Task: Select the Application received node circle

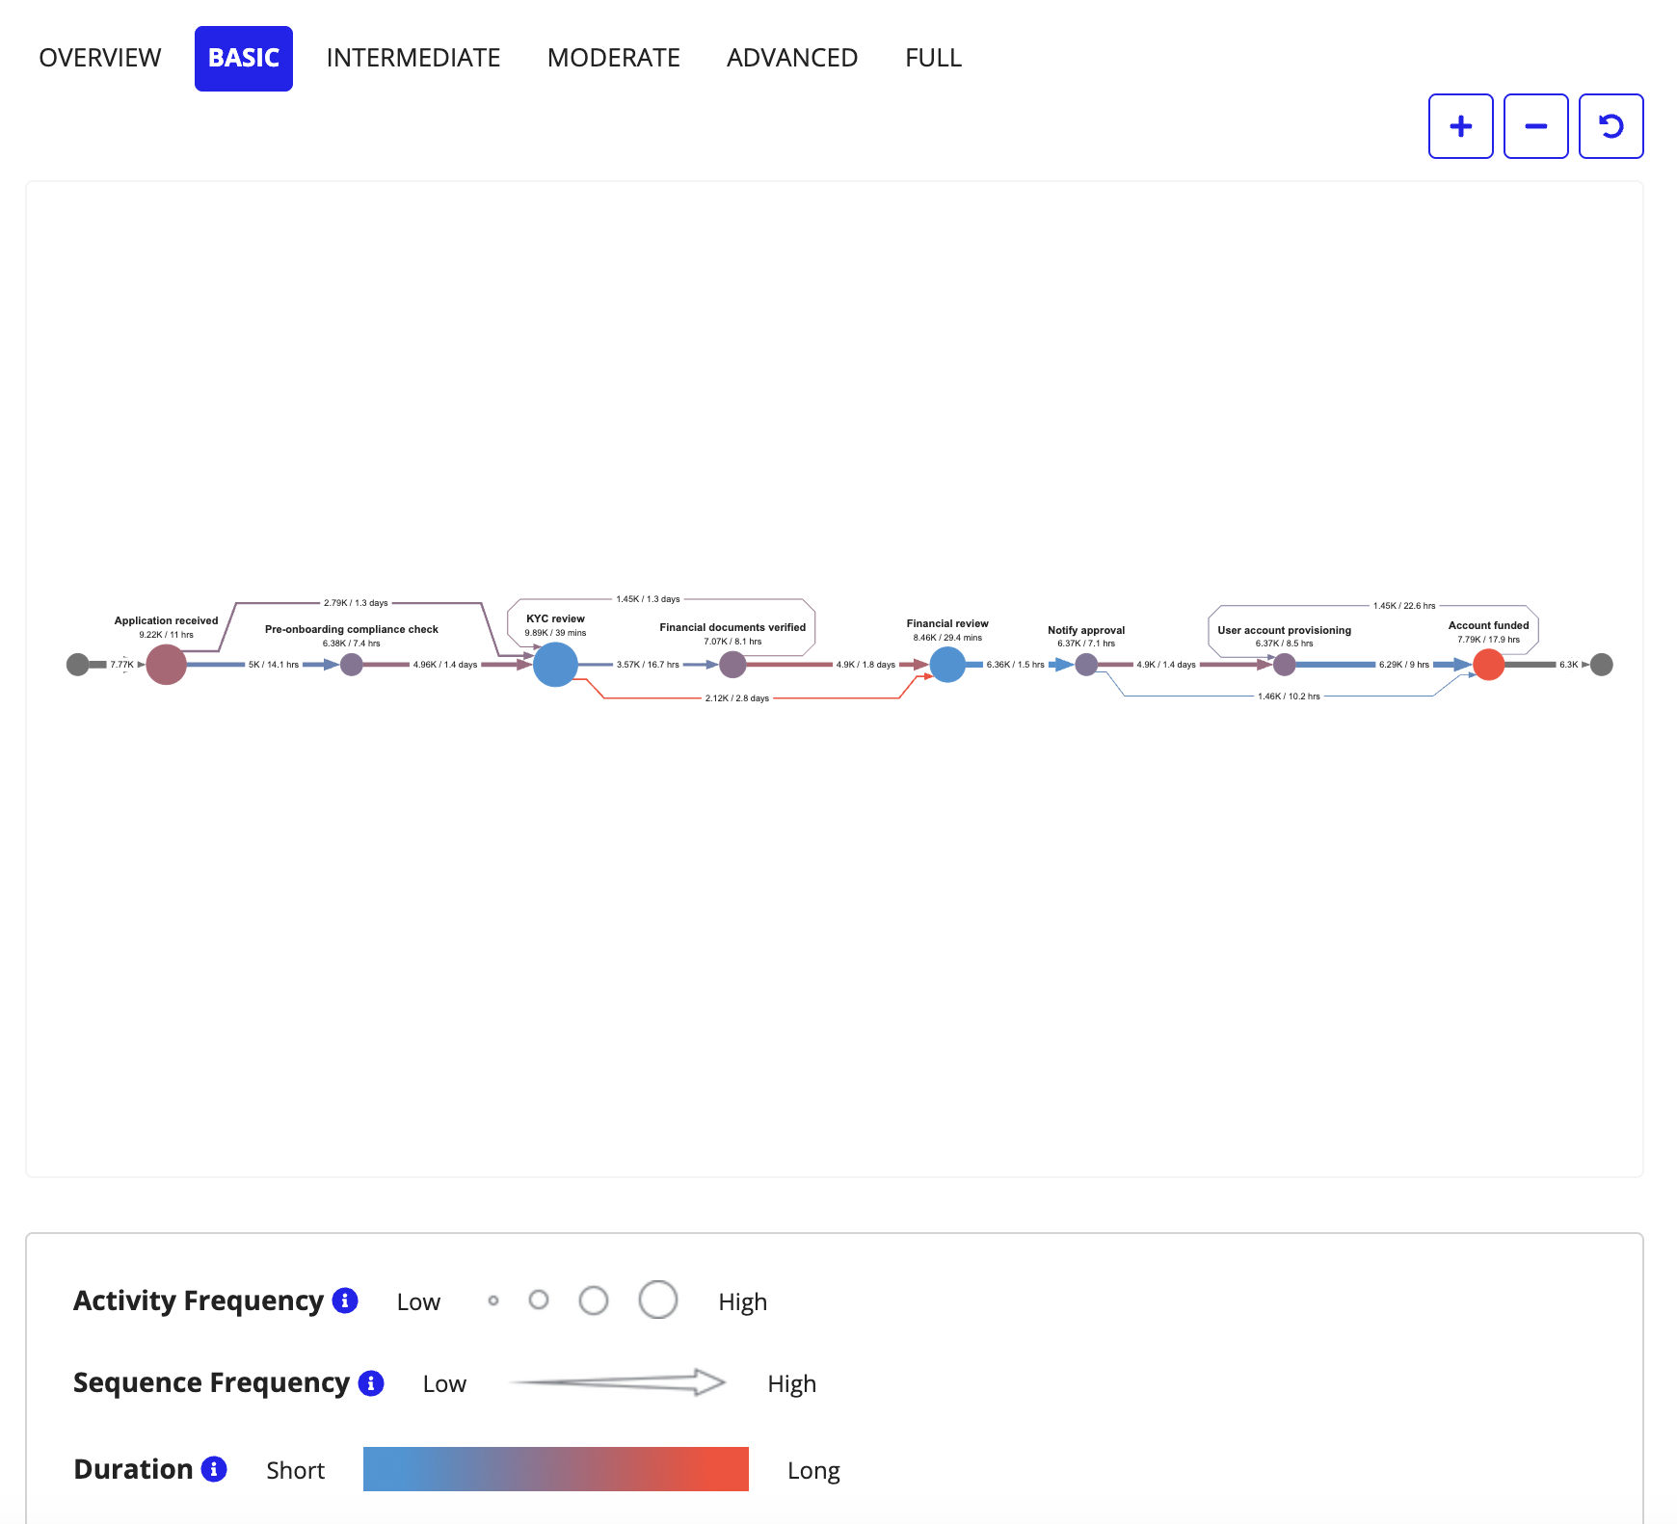Action: [166, 665]
